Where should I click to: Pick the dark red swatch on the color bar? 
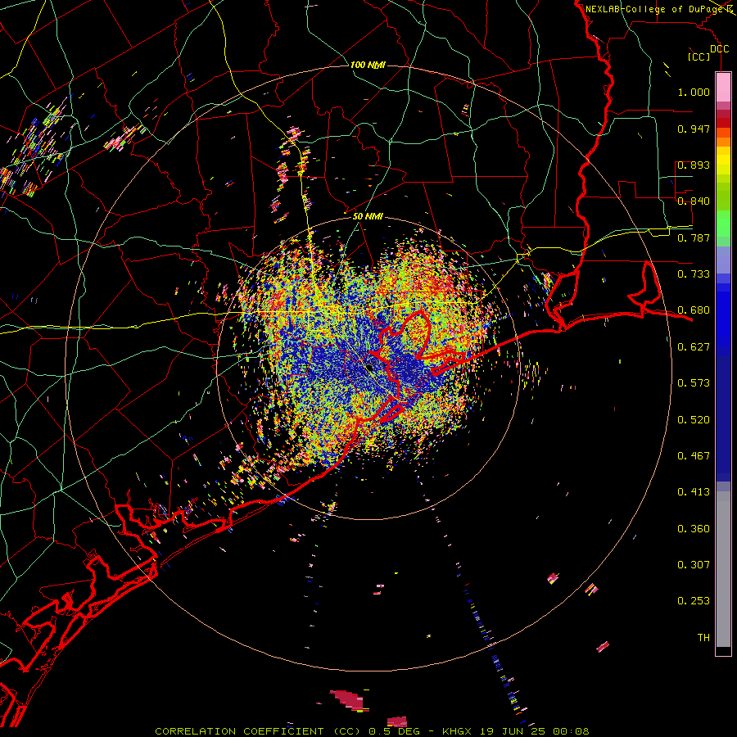point(723,123)
